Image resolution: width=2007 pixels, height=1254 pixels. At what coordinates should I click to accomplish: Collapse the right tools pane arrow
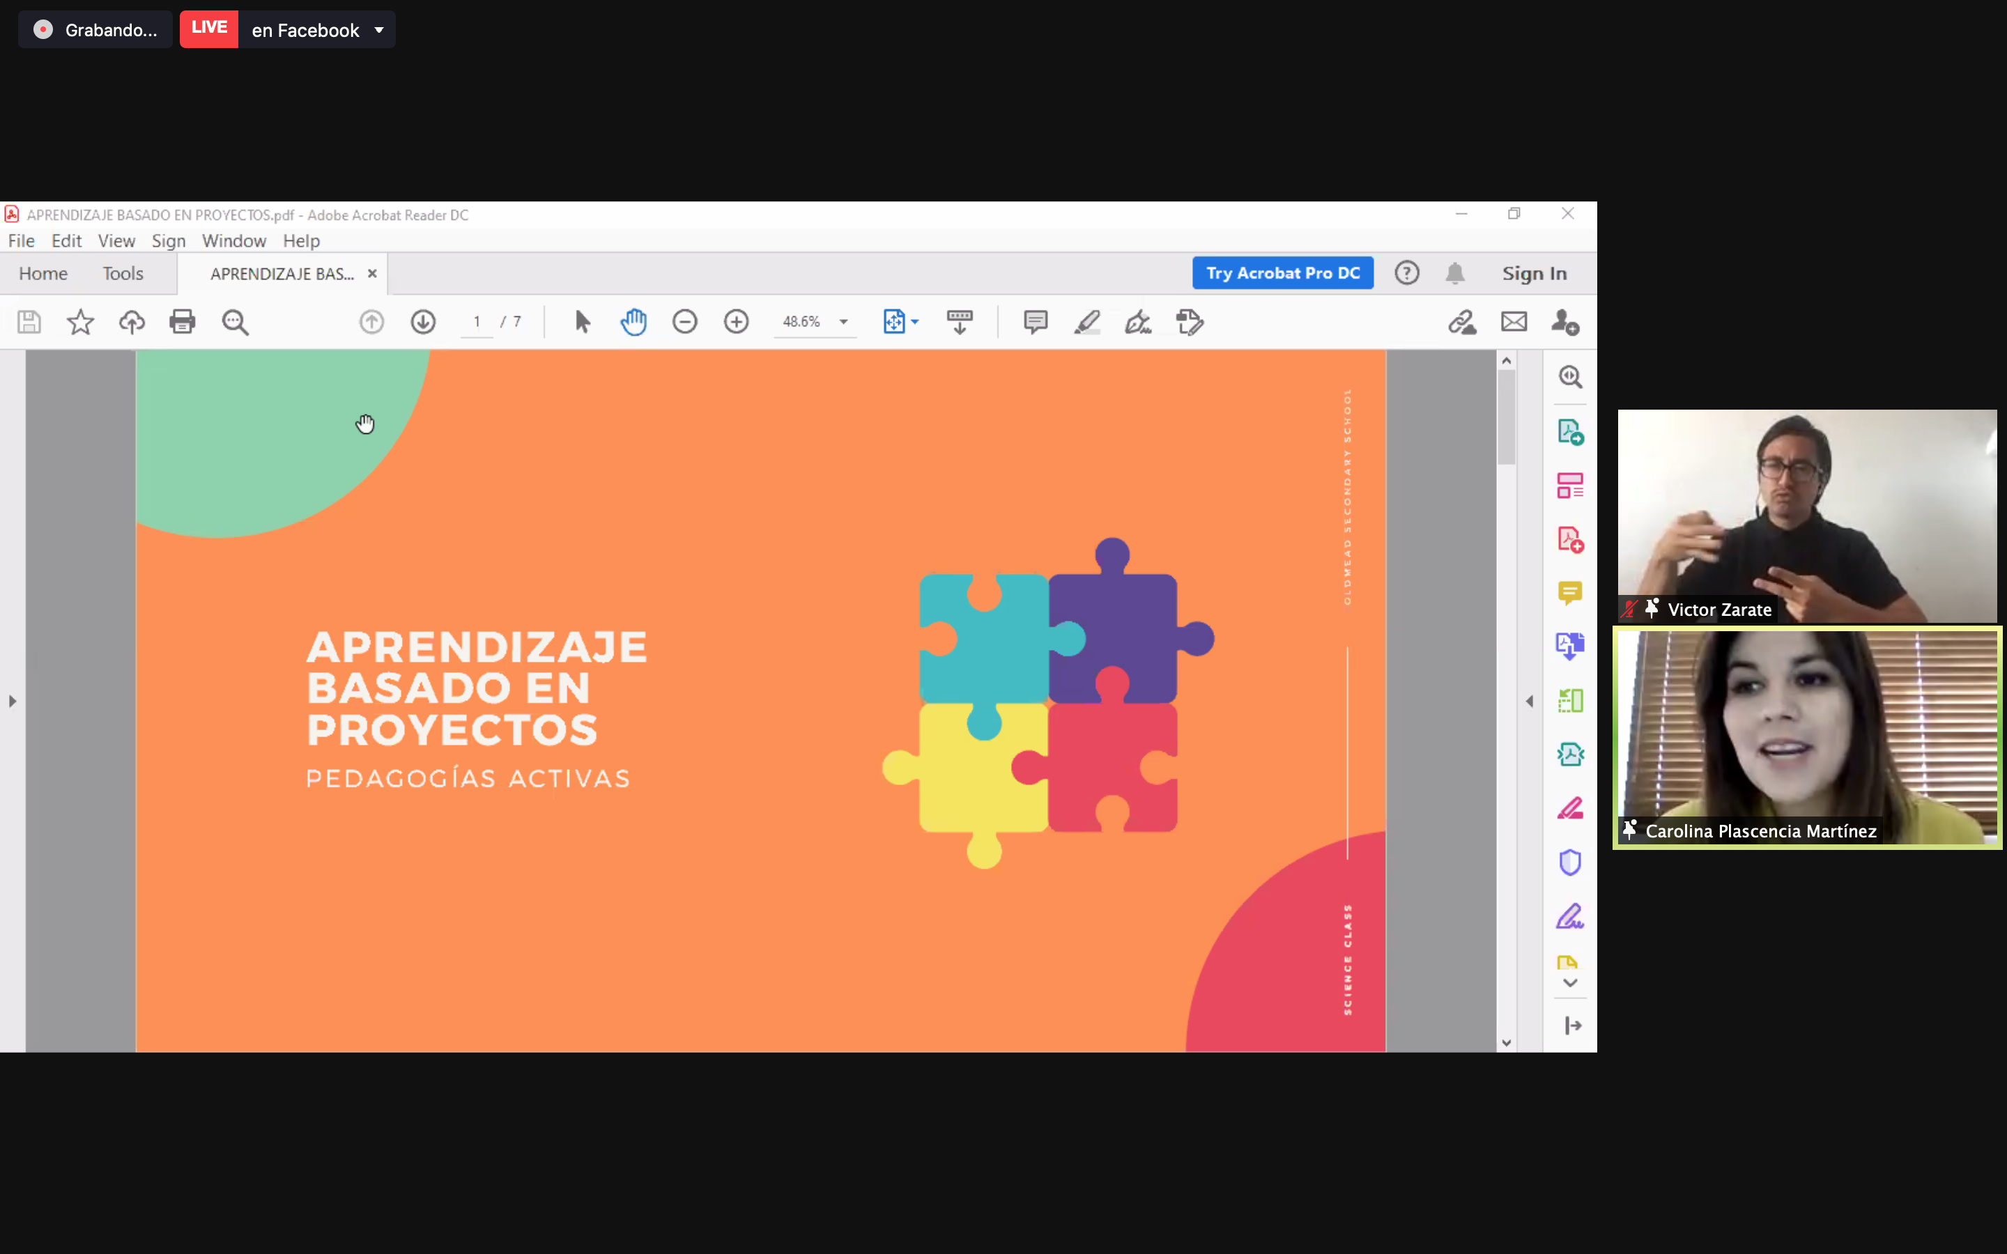[x=1530, y=702]
